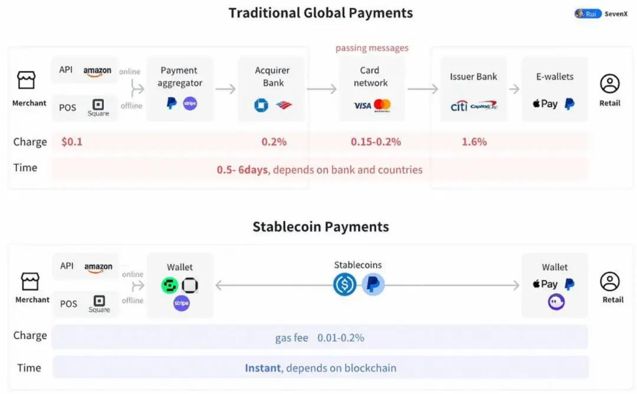Click the Rui SevenX author badge

pyautogui.click(x=601, y=14)
